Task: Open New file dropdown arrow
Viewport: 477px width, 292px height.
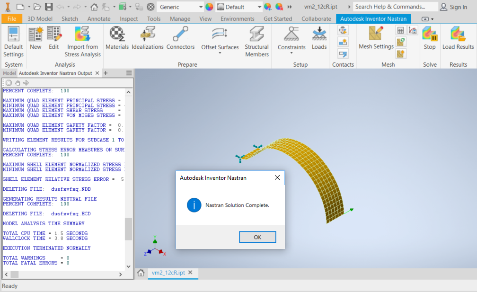Action: [x=29, y=7]
